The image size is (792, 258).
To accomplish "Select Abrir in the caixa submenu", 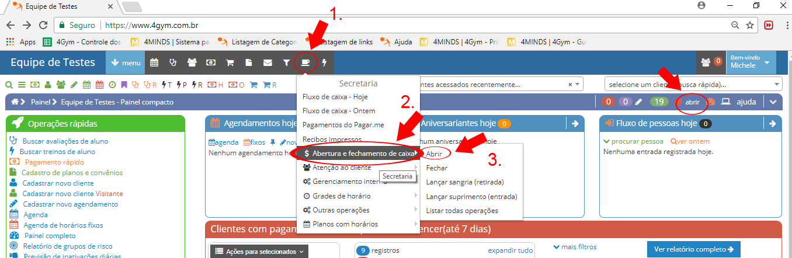I will click(x=434, y=153).
